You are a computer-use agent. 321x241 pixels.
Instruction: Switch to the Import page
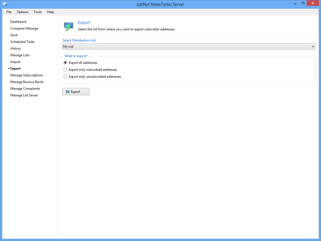[15, 62]
